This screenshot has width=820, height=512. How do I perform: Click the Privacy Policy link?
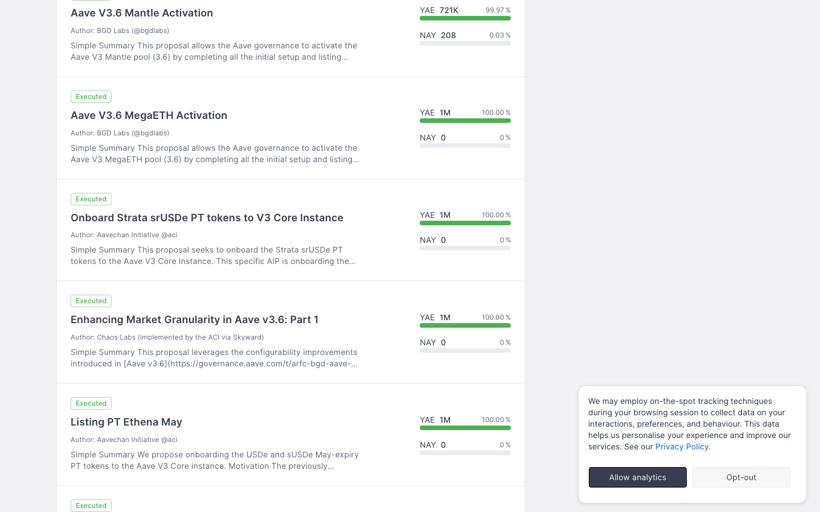pyautogui.click(x=682, y=447)
